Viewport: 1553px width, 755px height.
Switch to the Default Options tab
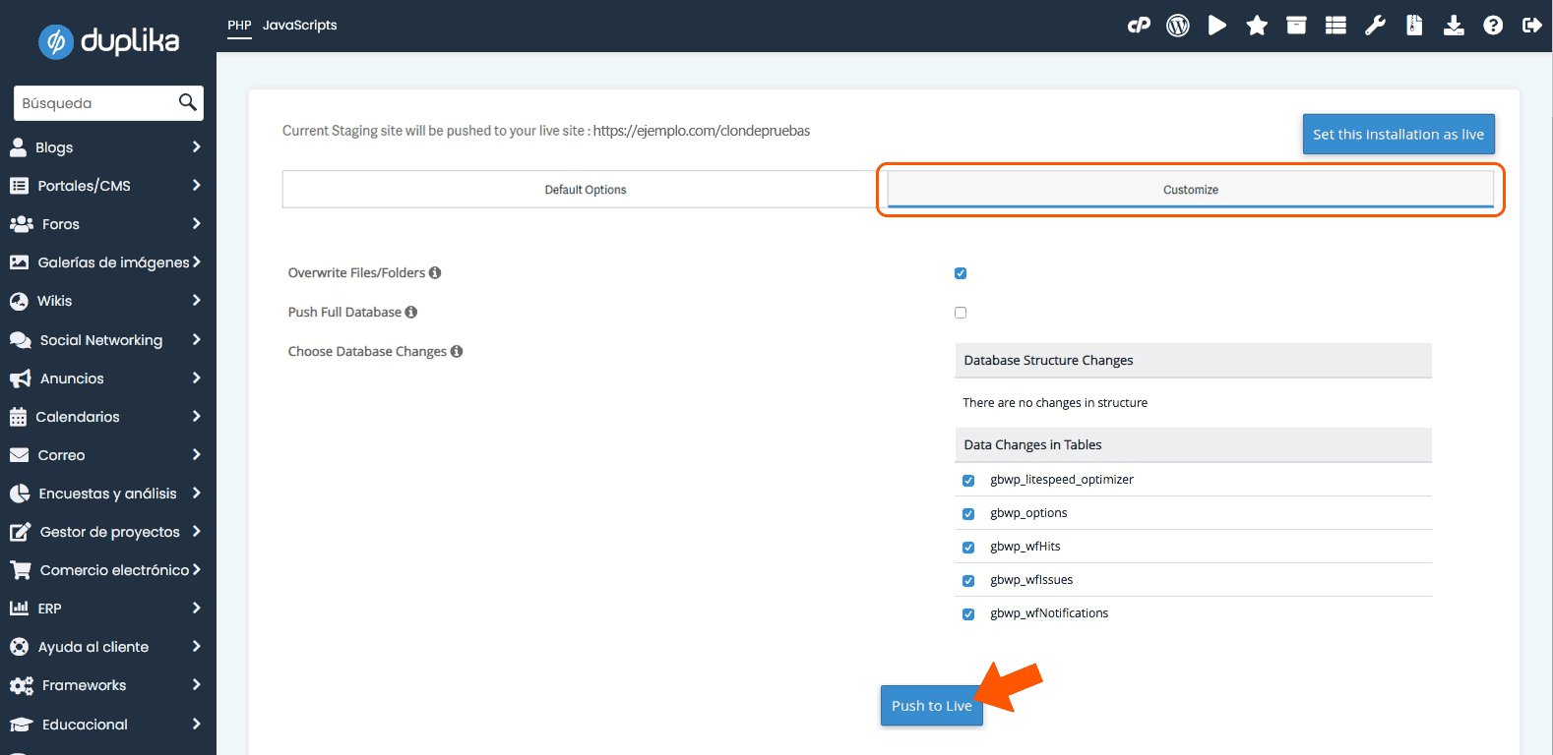[x=585, y=190]
